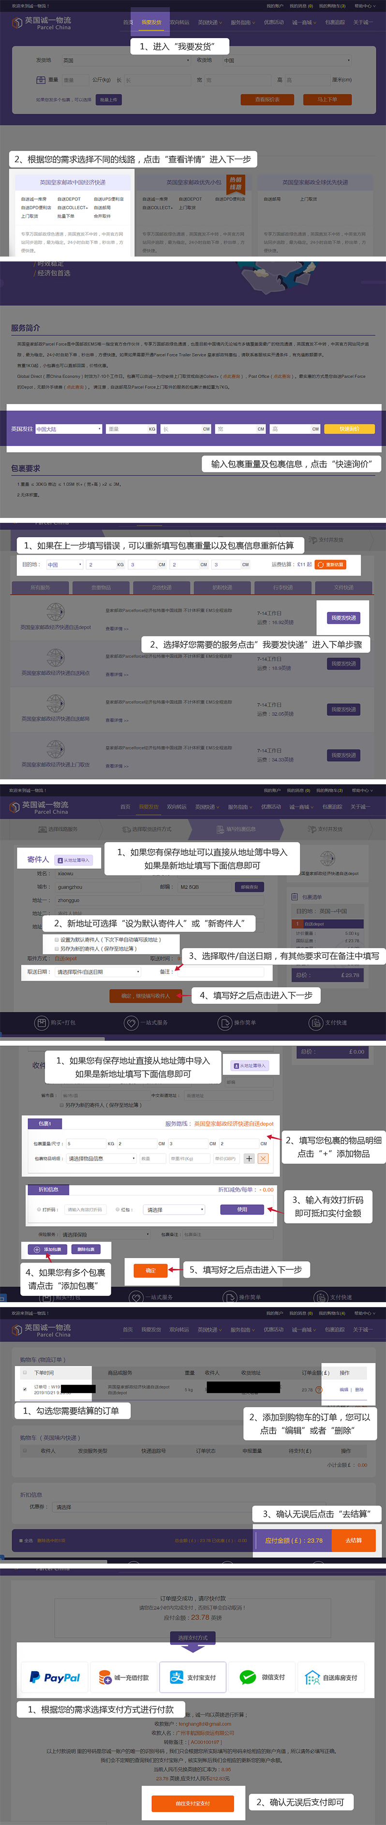Click the 添加包裹 add parcel button

48,1249
